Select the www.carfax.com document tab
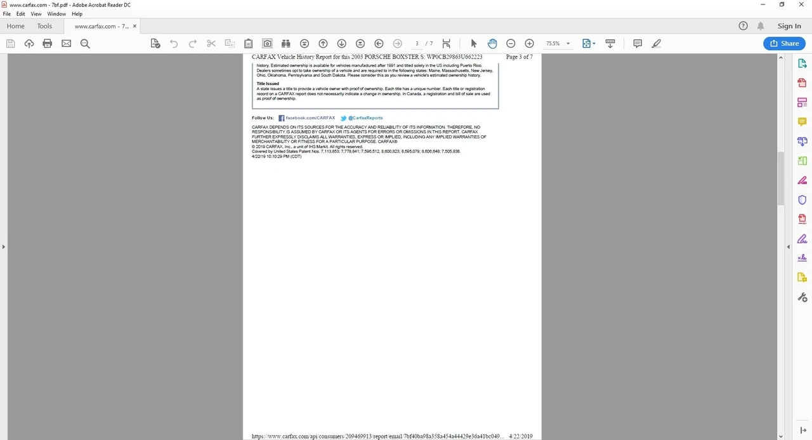This screenshot has height=440, width=812. [101, 26]
